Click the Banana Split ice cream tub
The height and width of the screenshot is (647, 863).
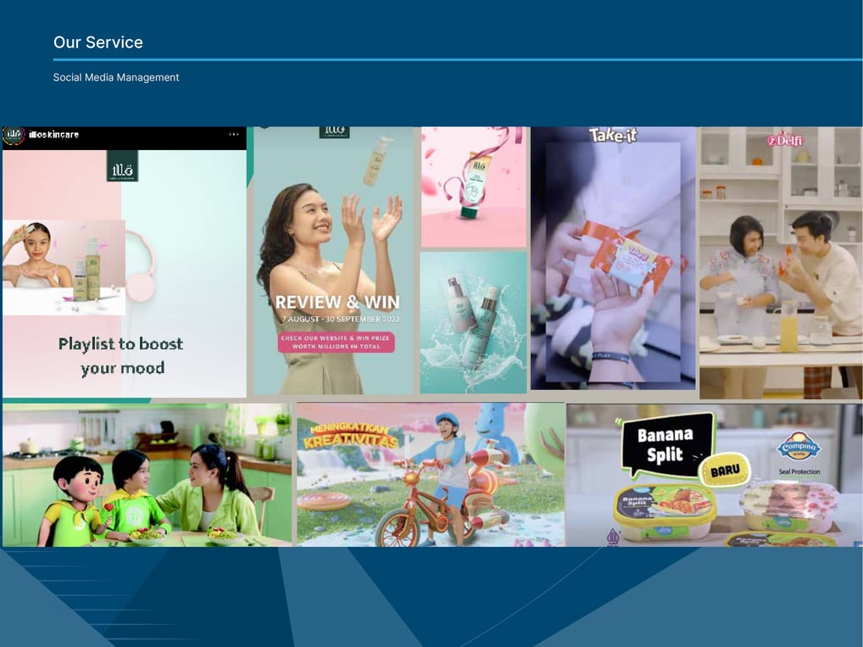coord(665,512)
